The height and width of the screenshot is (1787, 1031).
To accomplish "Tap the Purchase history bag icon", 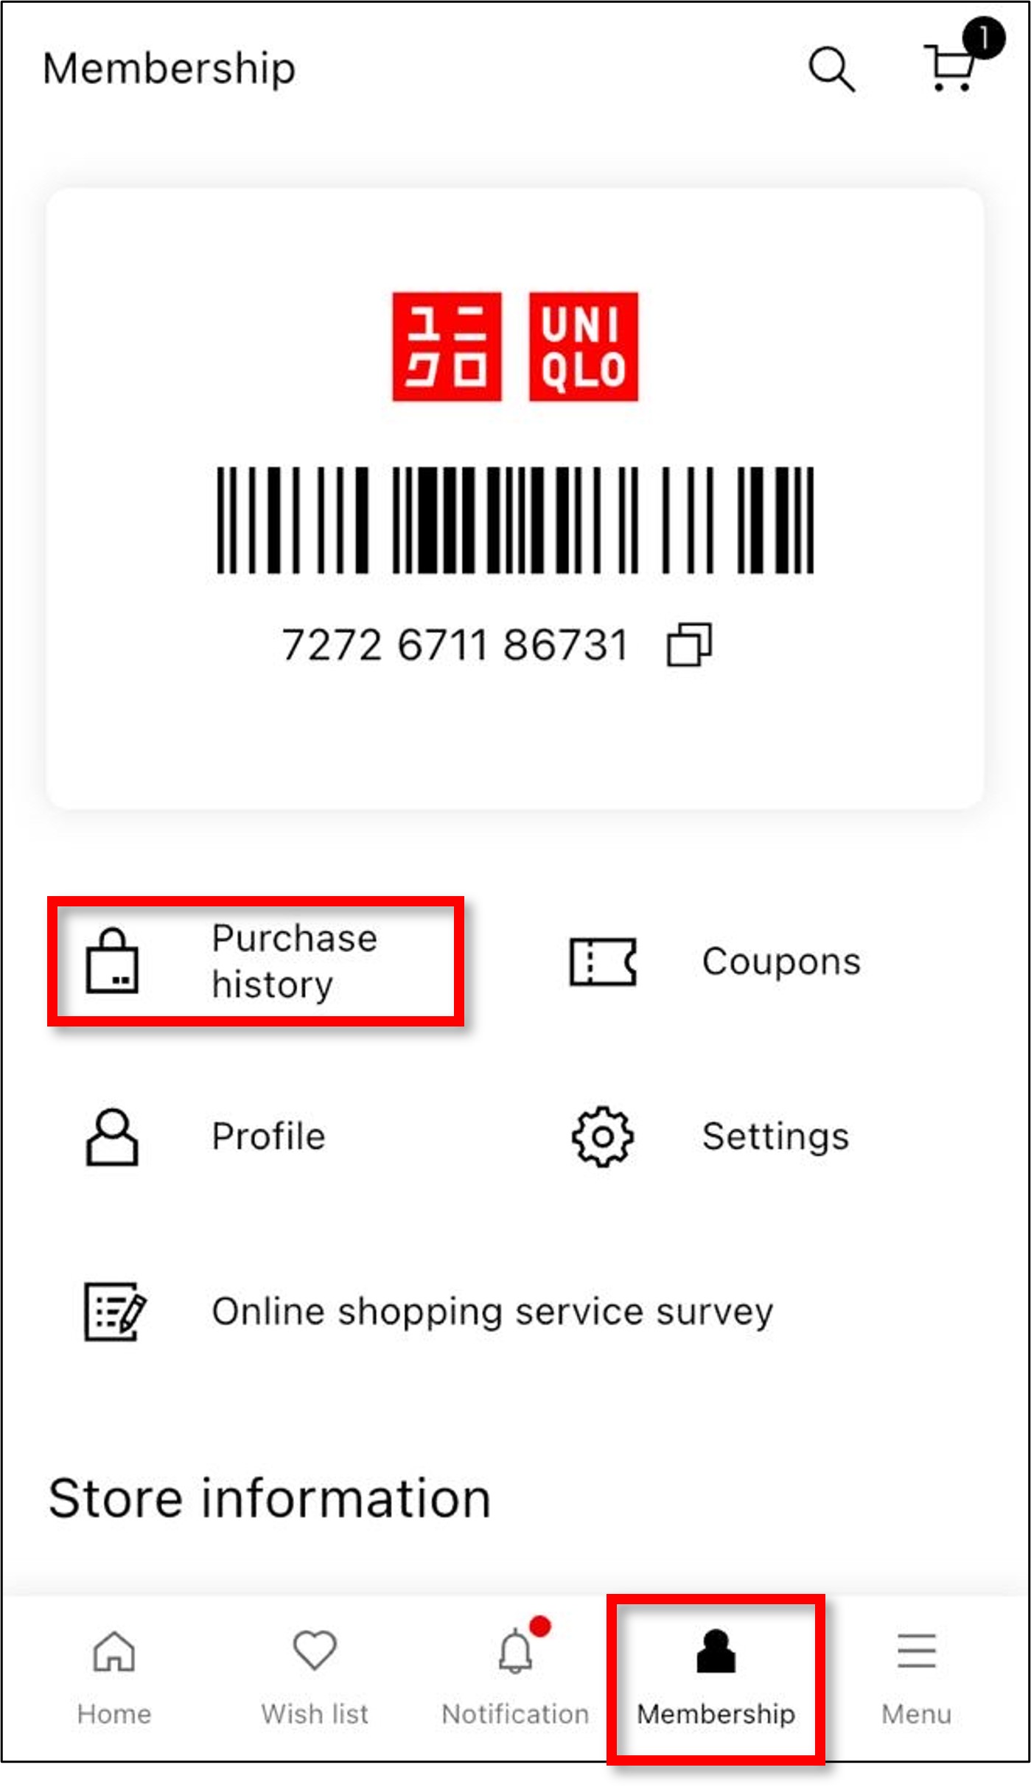I will tap(112, 961).
